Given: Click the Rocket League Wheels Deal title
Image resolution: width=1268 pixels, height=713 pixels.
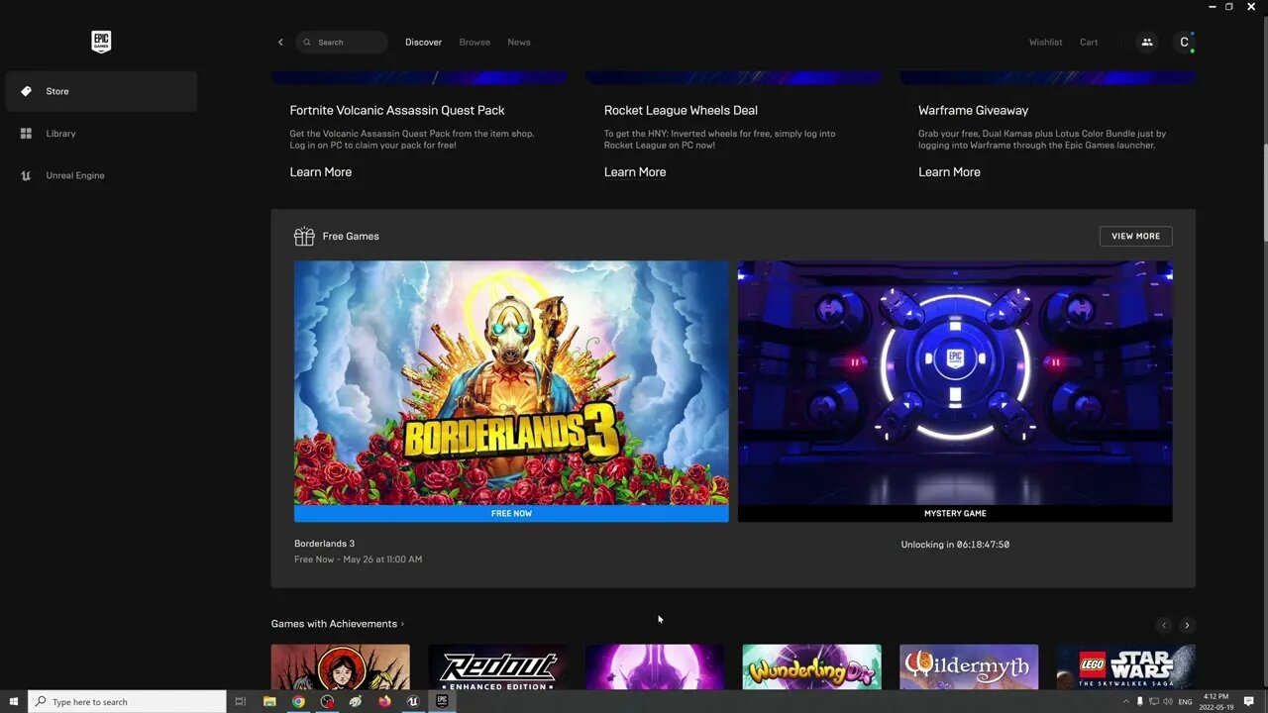Looking at the screenshot, I should (x=681, y=110).
